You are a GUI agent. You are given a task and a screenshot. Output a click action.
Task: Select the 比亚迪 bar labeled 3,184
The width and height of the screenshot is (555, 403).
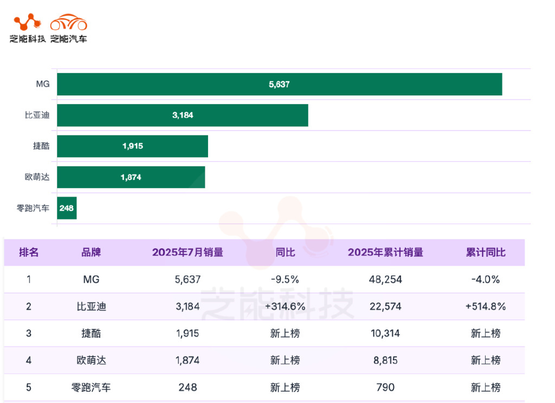coord(182,115)
